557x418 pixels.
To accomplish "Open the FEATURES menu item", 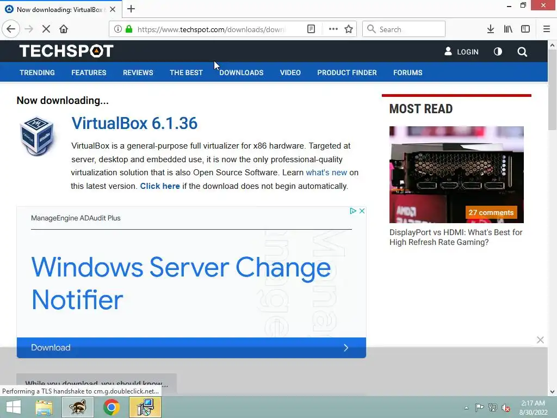I will 89,72.
